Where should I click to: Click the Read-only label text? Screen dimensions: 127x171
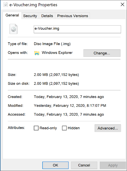(x=48, y=128)
